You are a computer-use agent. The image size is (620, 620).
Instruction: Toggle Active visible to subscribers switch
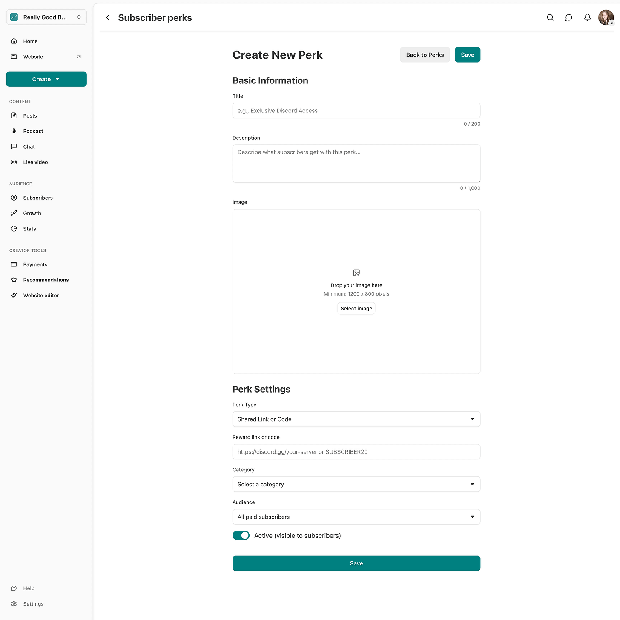[x=241, y=535]
